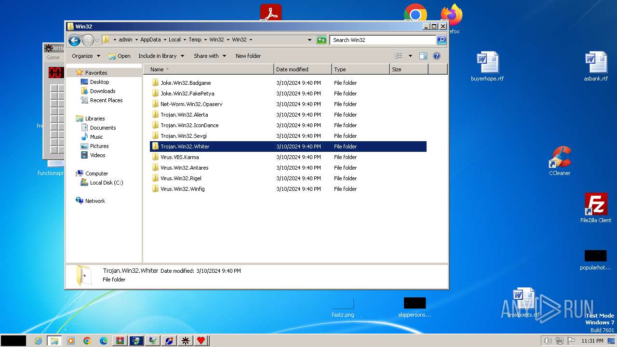This screenshot has width=617, height=347.
Task: Select the Virus.Win32.Winfig folder
Action: pyautogui.click(x=288, y=189)
